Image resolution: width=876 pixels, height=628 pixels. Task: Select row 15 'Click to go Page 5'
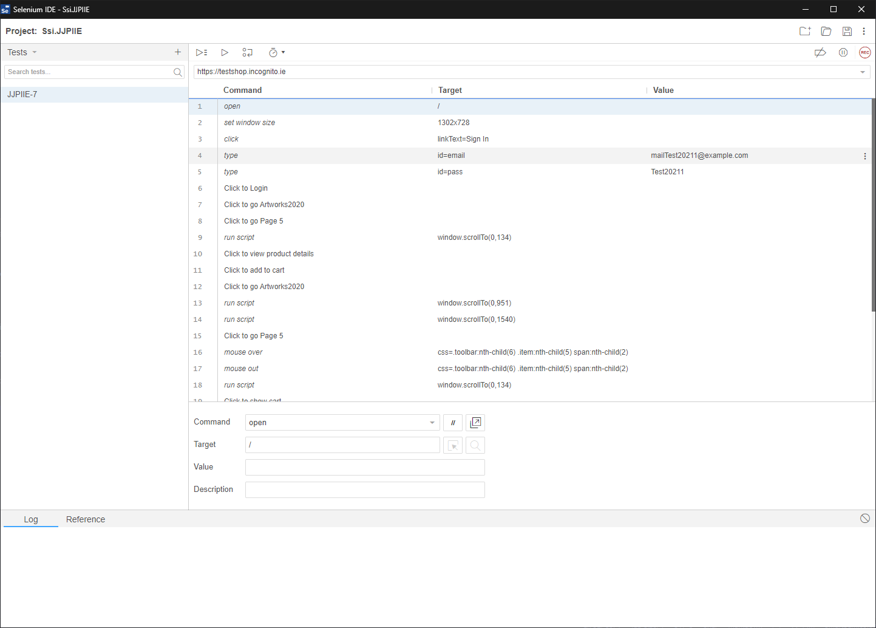click(x=530, y=336)
